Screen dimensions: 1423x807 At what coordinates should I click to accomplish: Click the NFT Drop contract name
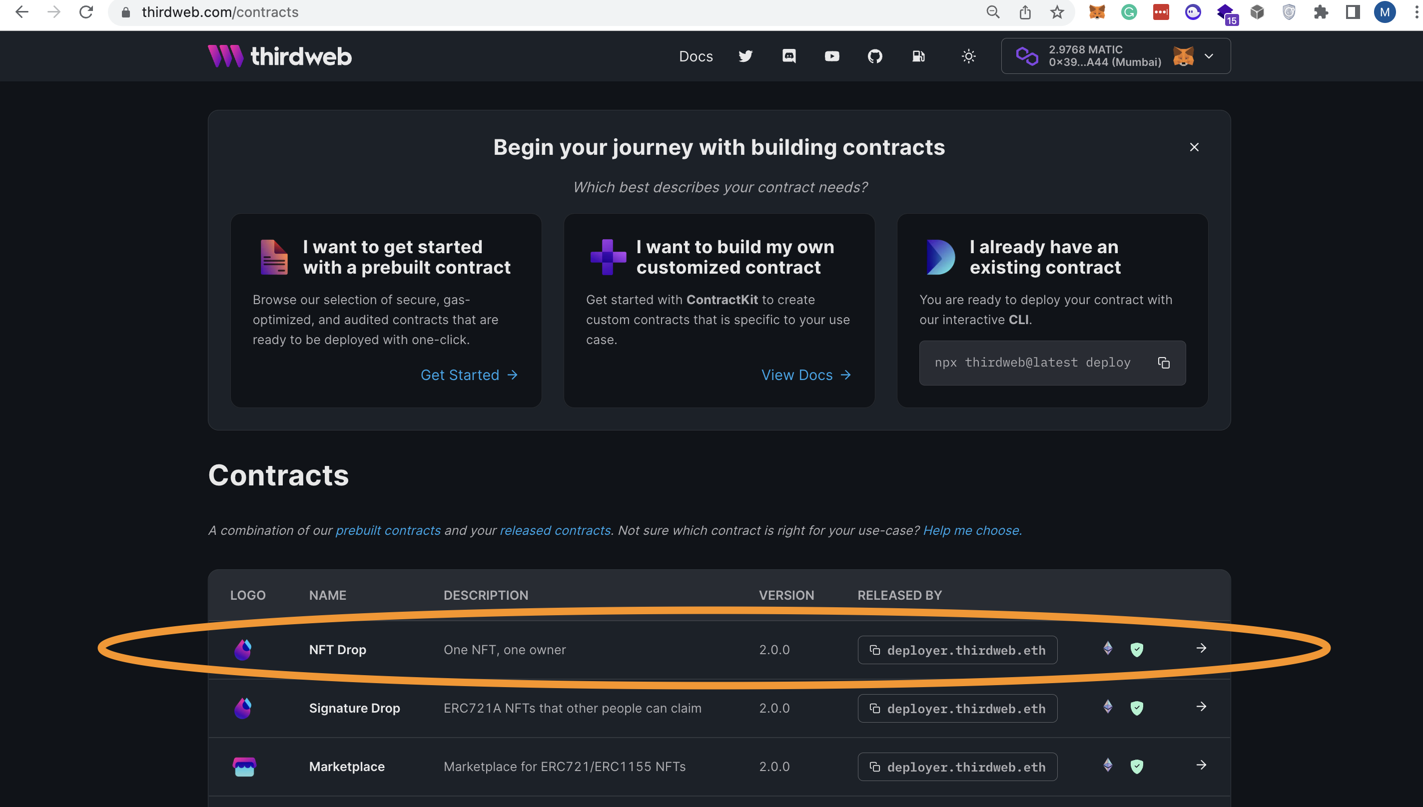[337, 650]
